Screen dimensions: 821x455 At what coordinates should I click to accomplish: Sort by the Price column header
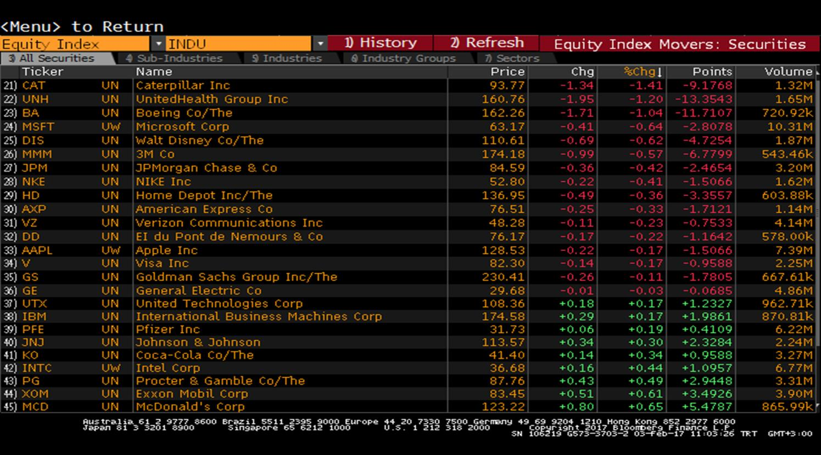507,72
